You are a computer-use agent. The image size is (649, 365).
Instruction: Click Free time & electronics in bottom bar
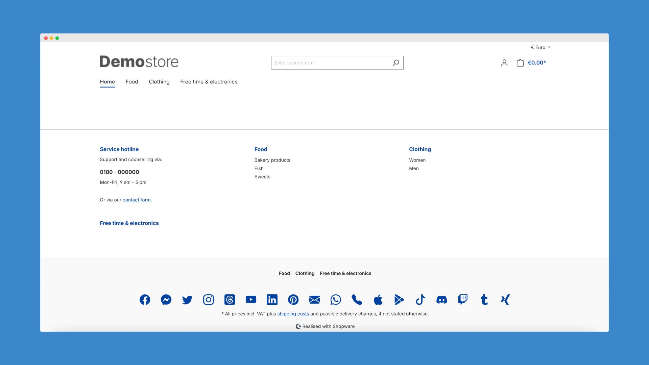[x=345, y=273]
